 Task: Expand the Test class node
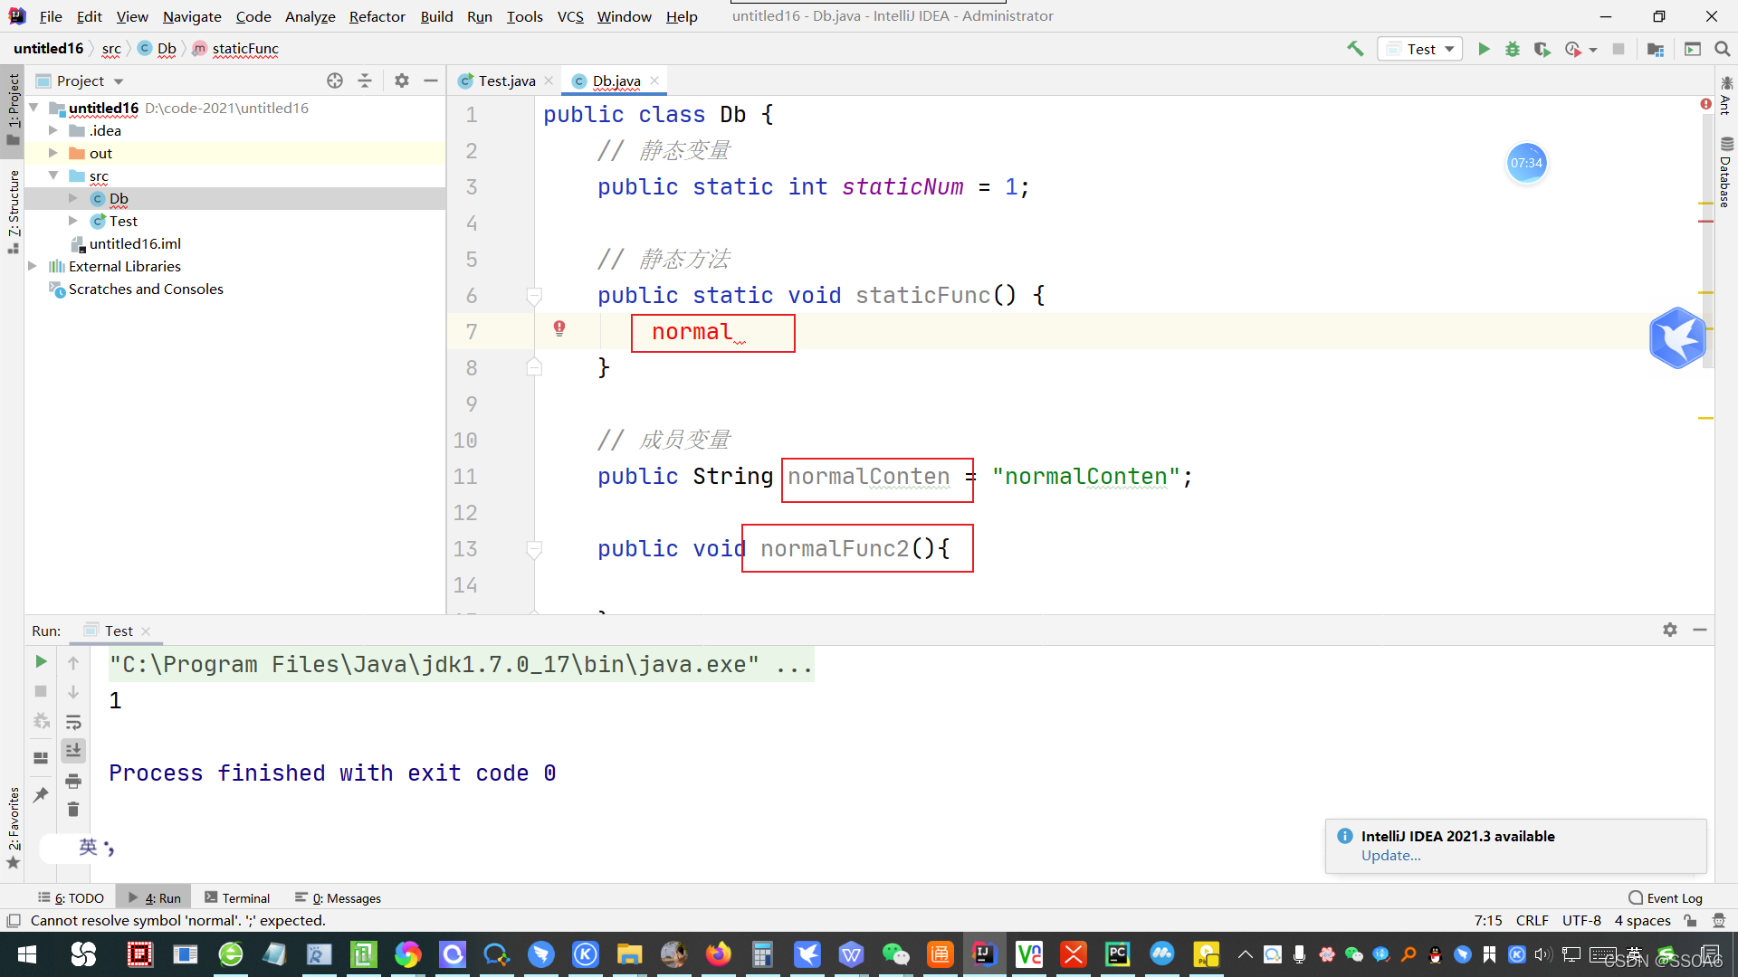(73, 221)
